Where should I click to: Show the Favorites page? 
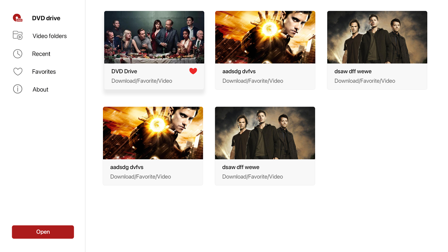pos(44,72)
